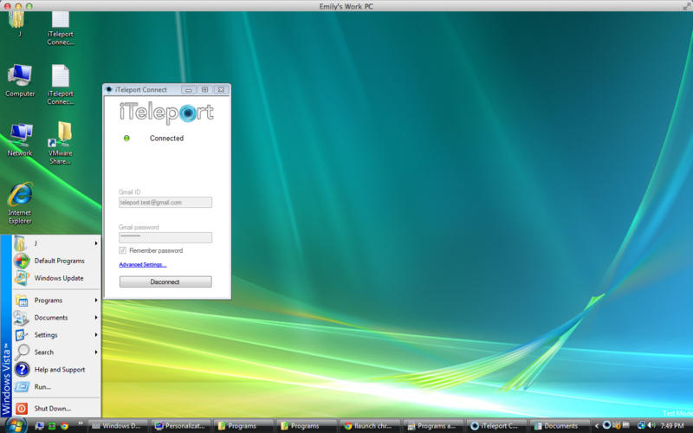Toggle the Remember password checkbox
This screenshot has height=433, width=693.
123,250
